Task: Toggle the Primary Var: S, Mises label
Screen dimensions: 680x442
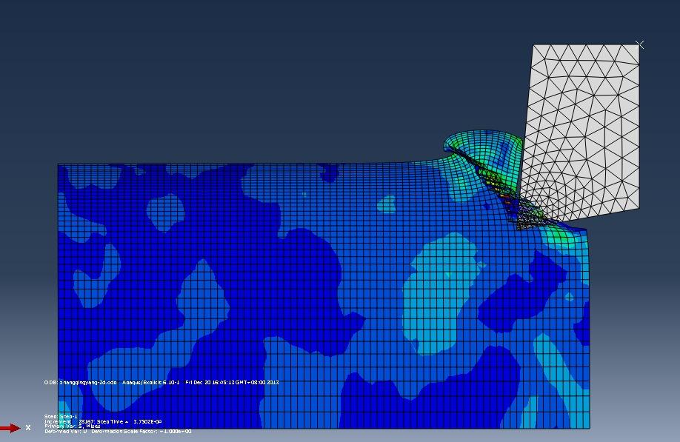Action: [70, 426]
